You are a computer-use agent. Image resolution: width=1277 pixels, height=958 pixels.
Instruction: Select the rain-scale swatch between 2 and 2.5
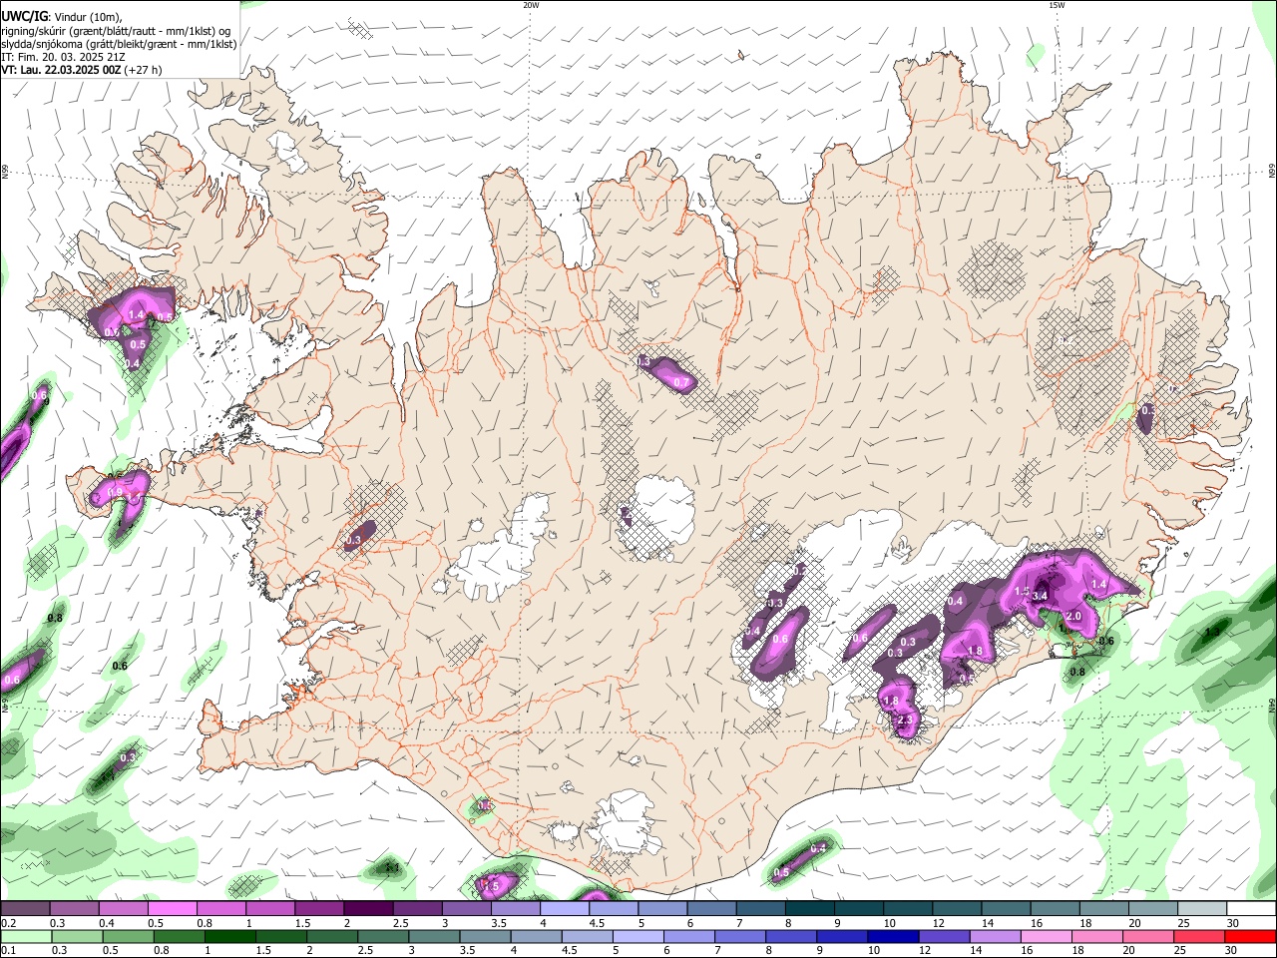331,936
